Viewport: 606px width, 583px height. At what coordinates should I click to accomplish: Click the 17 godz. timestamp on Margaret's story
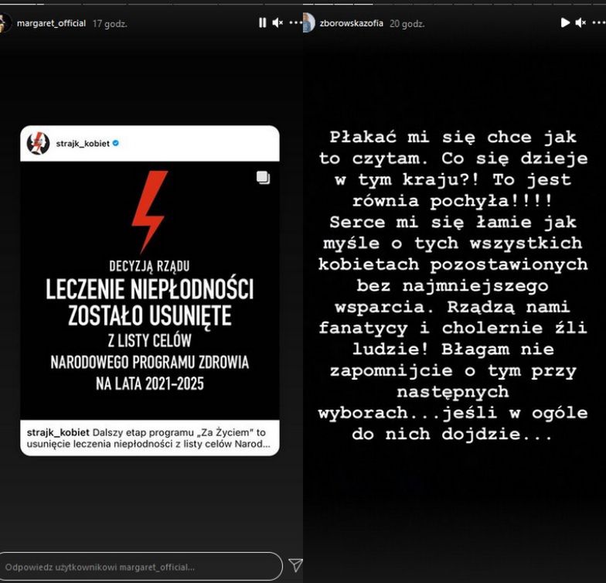click(110, 23)
